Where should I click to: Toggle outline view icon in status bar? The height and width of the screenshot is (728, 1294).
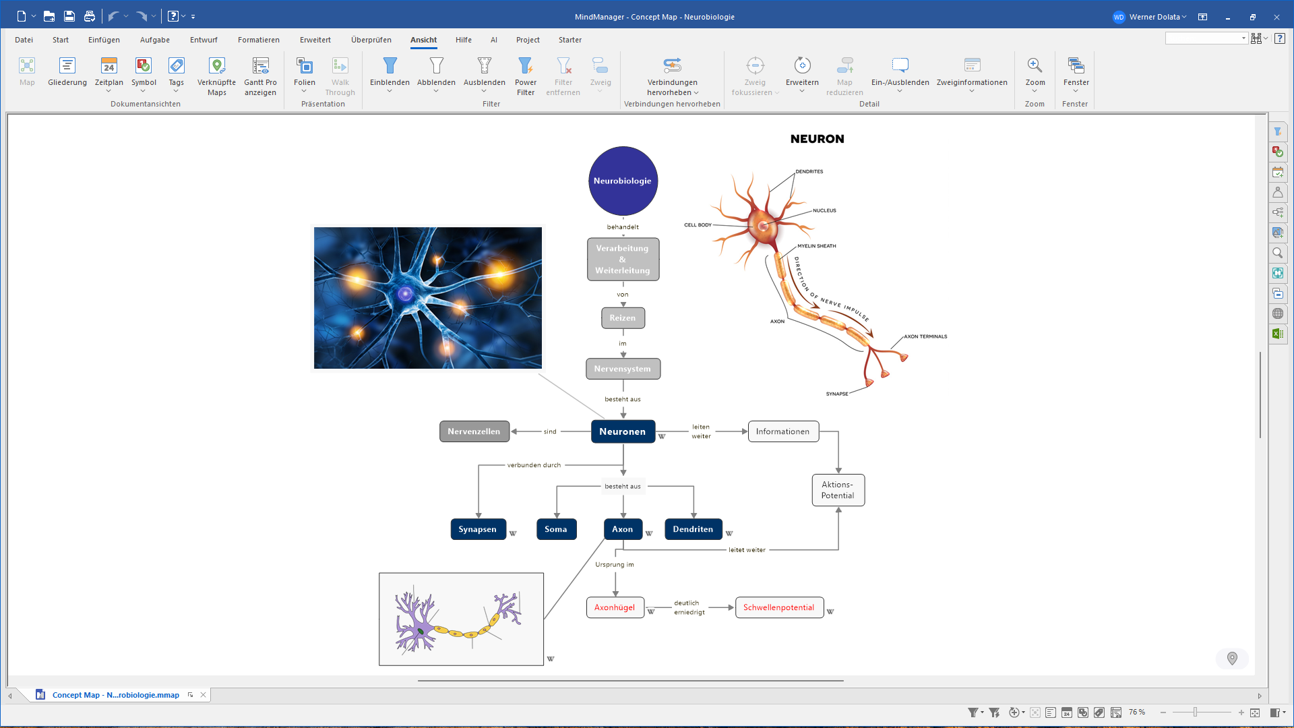click(x=1051, y=712)
